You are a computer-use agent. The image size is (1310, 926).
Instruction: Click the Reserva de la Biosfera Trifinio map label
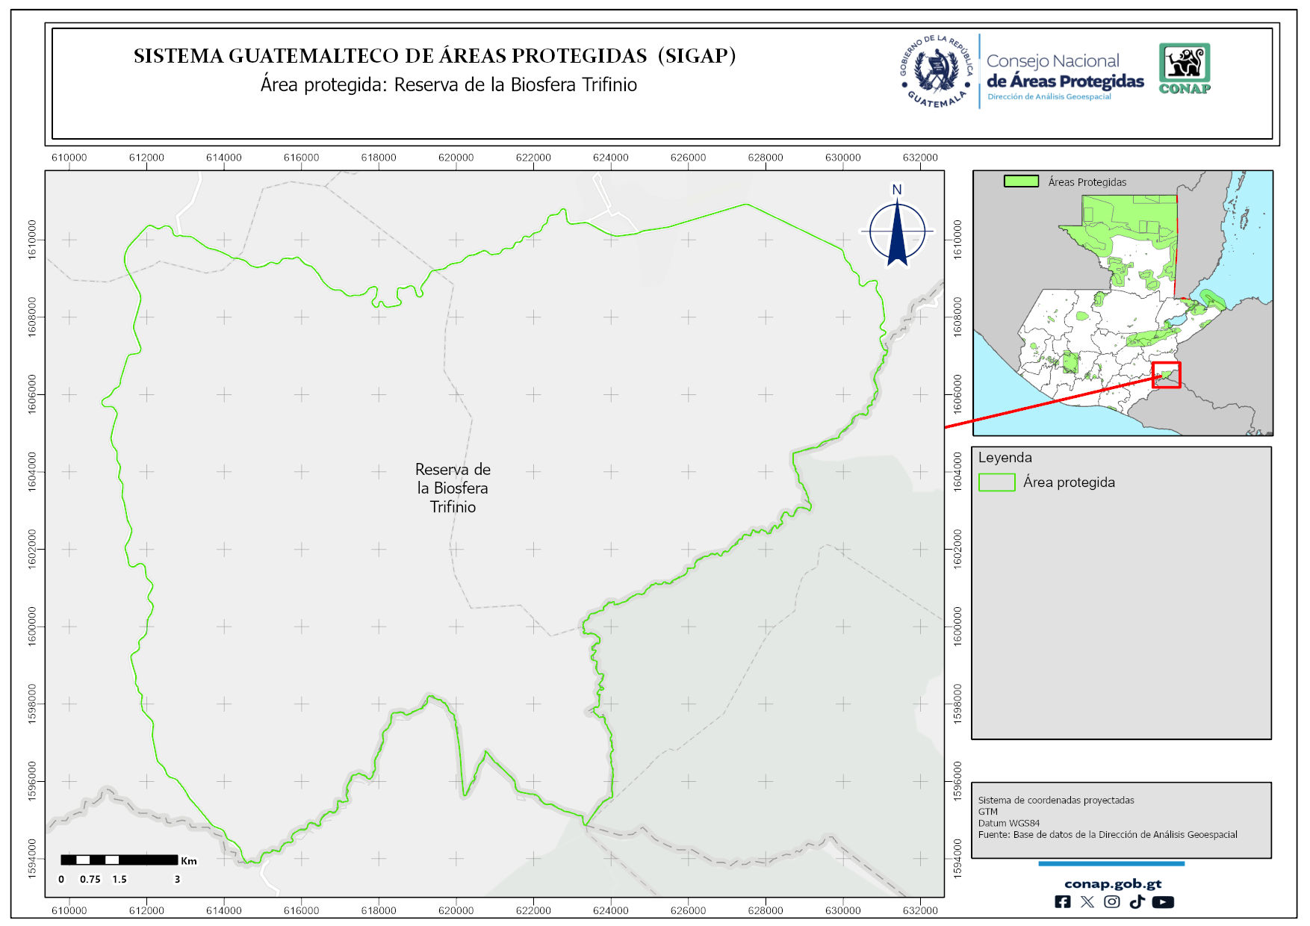pos(453,488)
